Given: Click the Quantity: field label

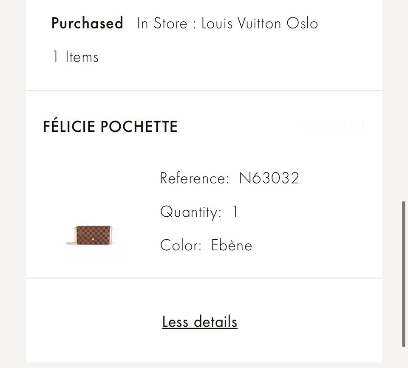Looking at the screenshot, I should tap(191, 212).
